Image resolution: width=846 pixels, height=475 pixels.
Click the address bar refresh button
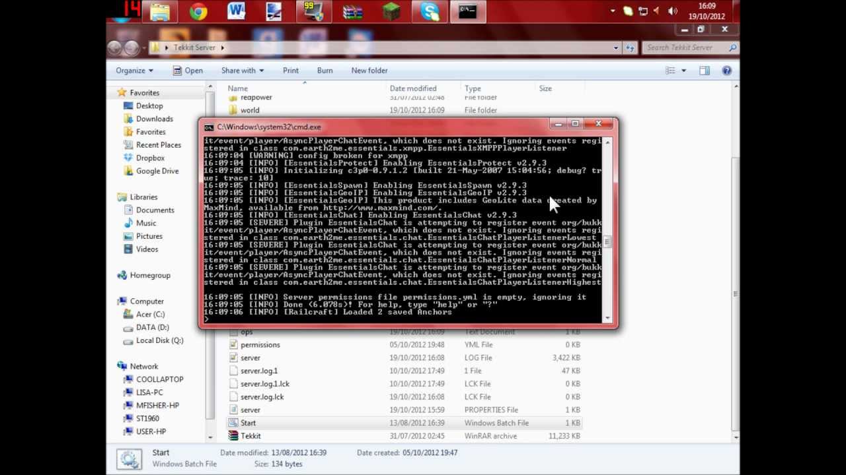[x=631, y=47]
